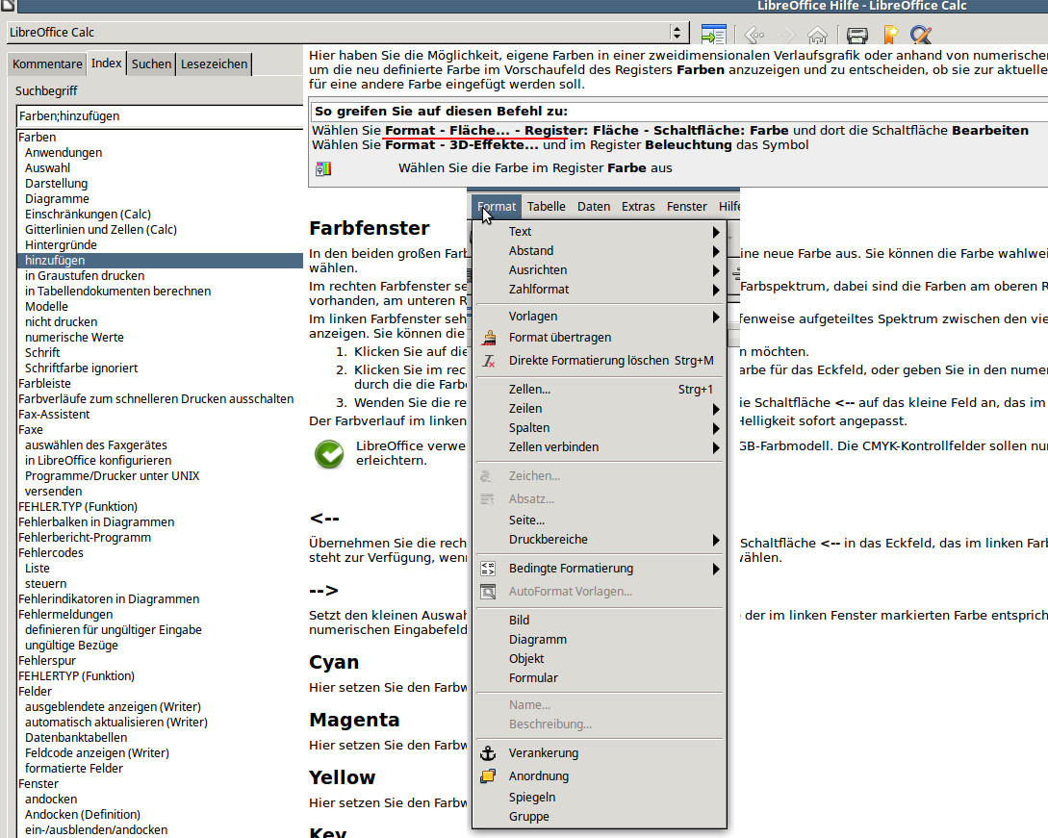Select index entry Fax-Assistent
Screen dimensions: 1048x838
(54, 415)
